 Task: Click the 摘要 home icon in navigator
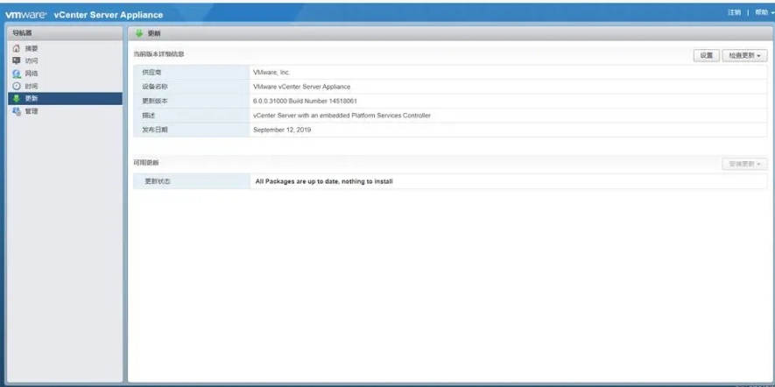(17, 48)
